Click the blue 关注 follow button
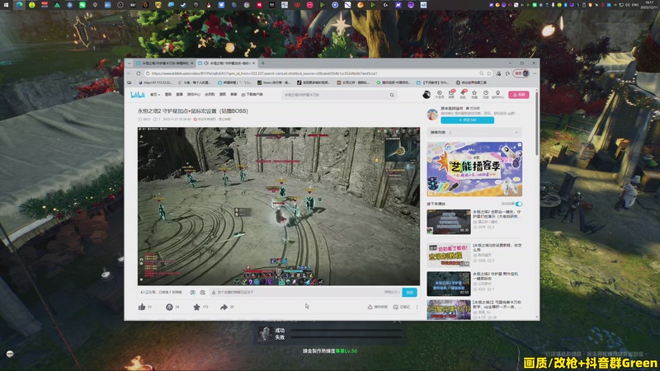The image size is (660, 371). pos(467,120)
